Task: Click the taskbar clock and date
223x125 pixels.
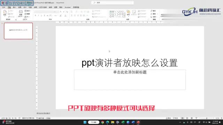Action: click(215, 122)
